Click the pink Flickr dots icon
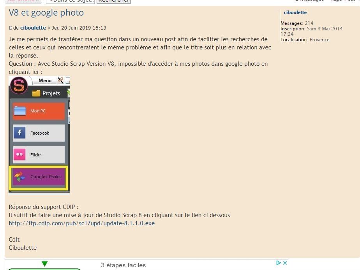The height and width of the screenshot is (270, 360). coord(19,155)
